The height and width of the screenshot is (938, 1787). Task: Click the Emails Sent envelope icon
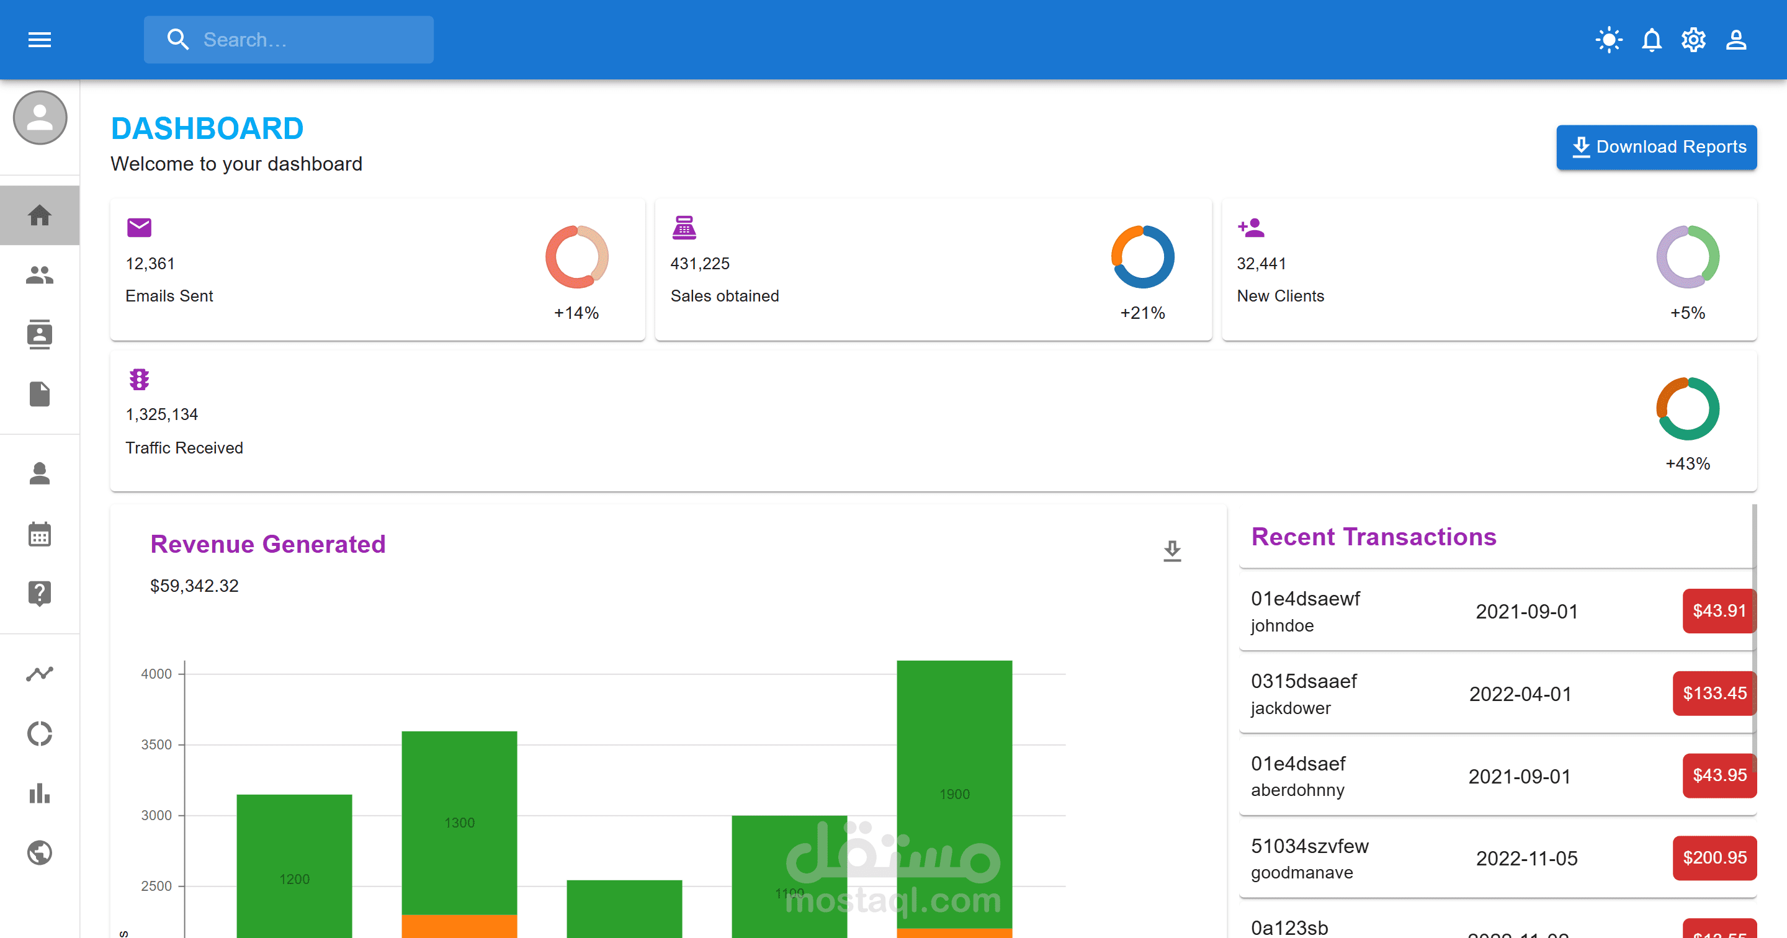click(x=139, y=227)
